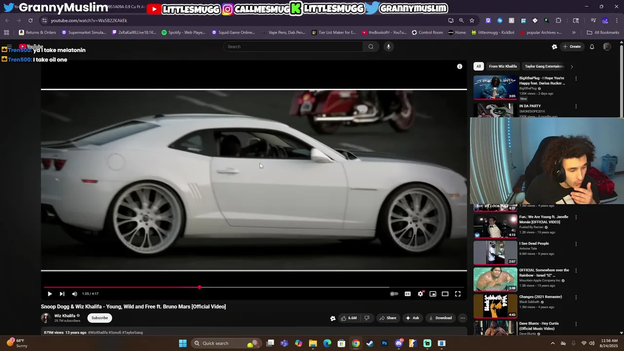Enable miniplayer mode
This screenshot has height=351, width=624.
pos(432,294)
